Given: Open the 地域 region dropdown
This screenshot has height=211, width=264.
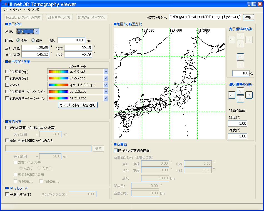Looking at the screenshot, I should point(36,31).
